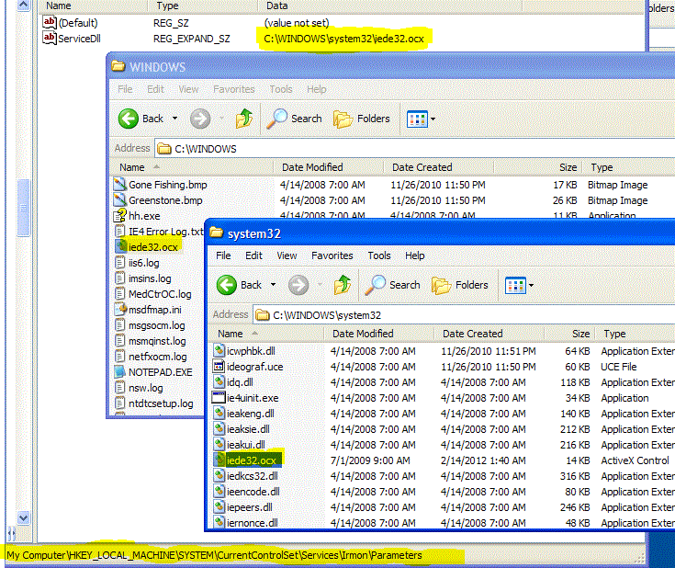Select hh.exe help icon
The image size is (675, 568).
tap(119, 215)
